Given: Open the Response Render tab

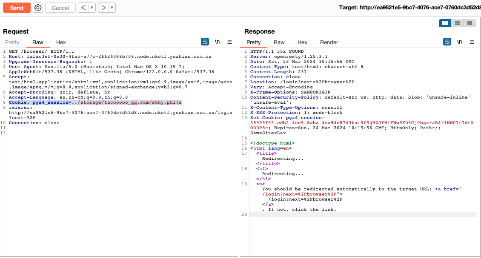Looking at the screenshot, I should click(329, 42).
